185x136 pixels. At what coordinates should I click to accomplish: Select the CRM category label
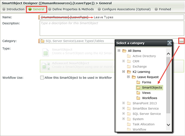click(x=136, y=61)
